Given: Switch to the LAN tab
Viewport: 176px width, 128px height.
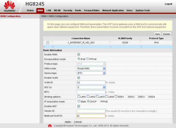Looking at the screenshot, I should click(x=49, y=10).
